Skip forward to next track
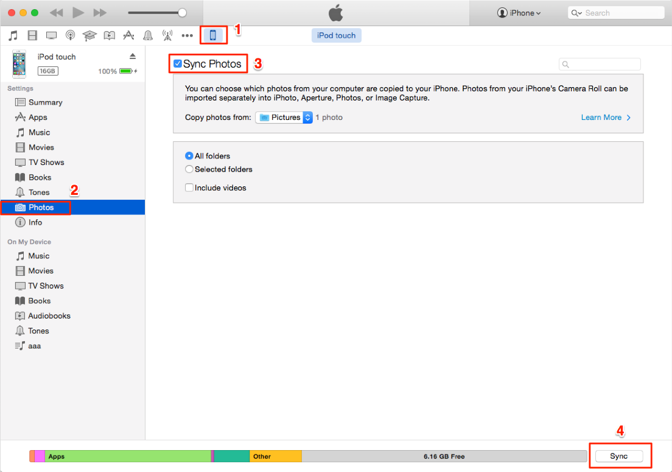This screenshot has width=672, height=472. (x=100, y=13)
